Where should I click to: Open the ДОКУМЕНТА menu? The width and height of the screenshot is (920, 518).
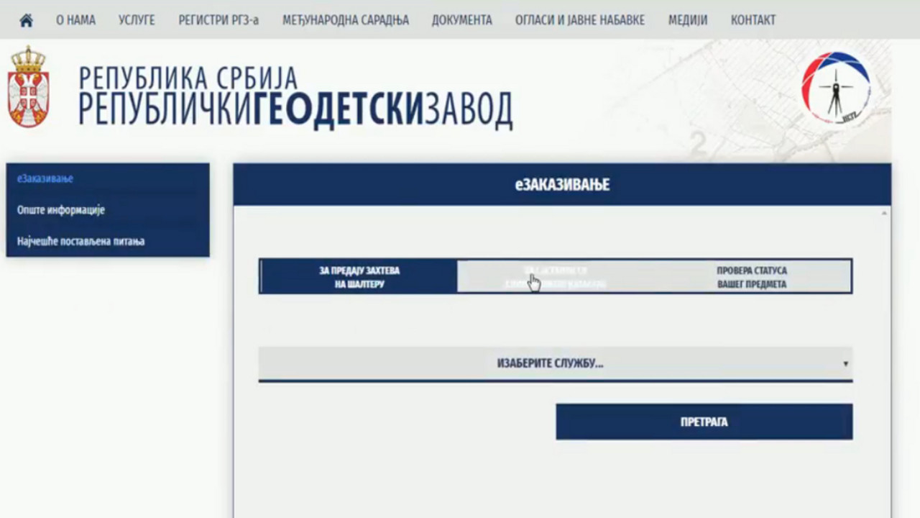pos(462,20)
